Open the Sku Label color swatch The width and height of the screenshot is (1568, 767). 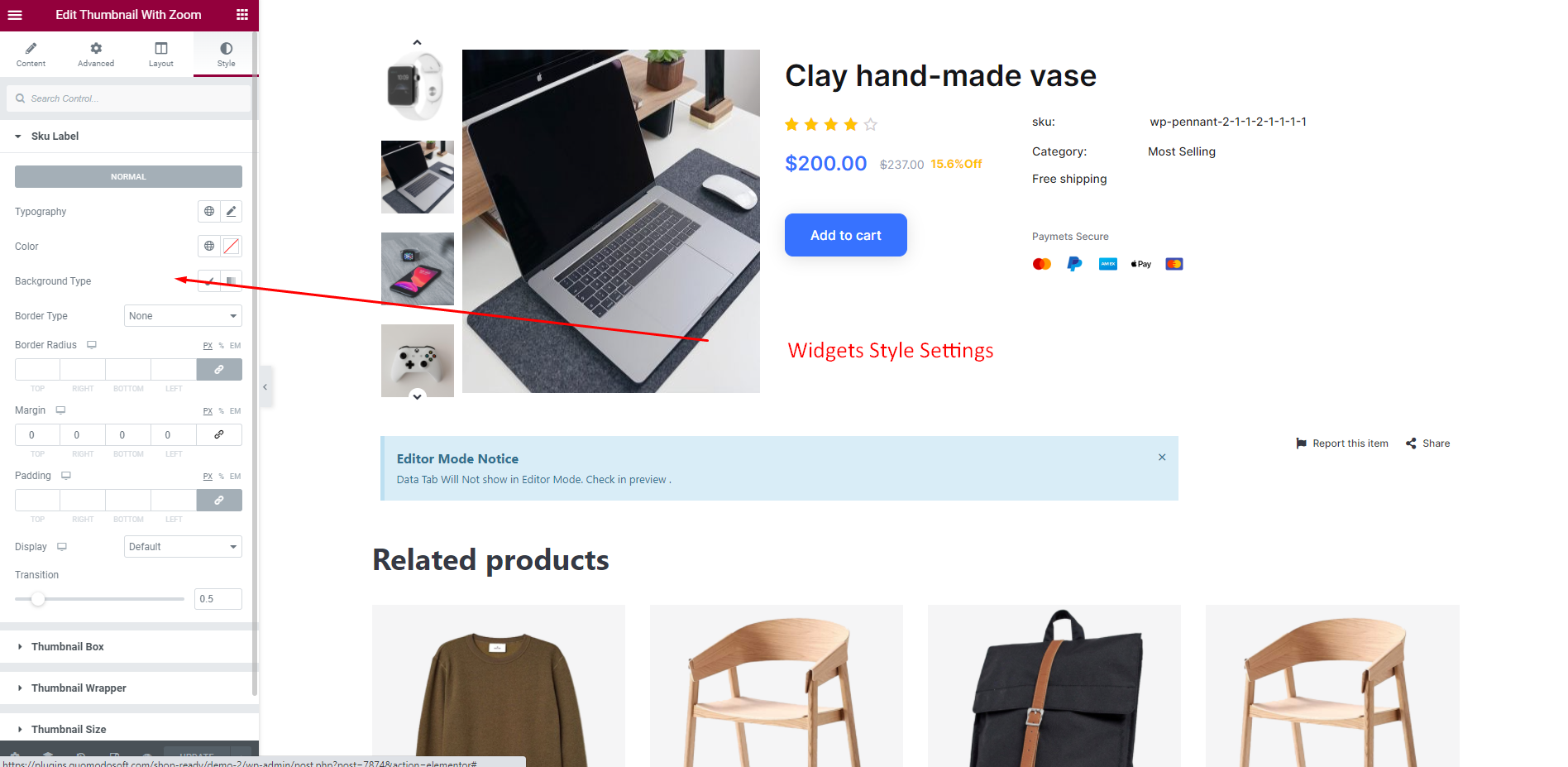(x=232, y=247)
